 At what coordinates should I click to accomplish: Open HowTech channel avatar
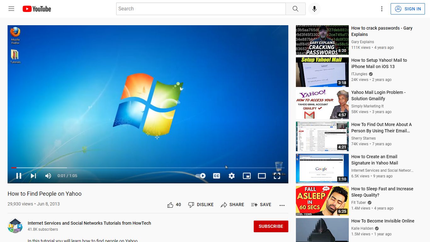pos(15,226)
